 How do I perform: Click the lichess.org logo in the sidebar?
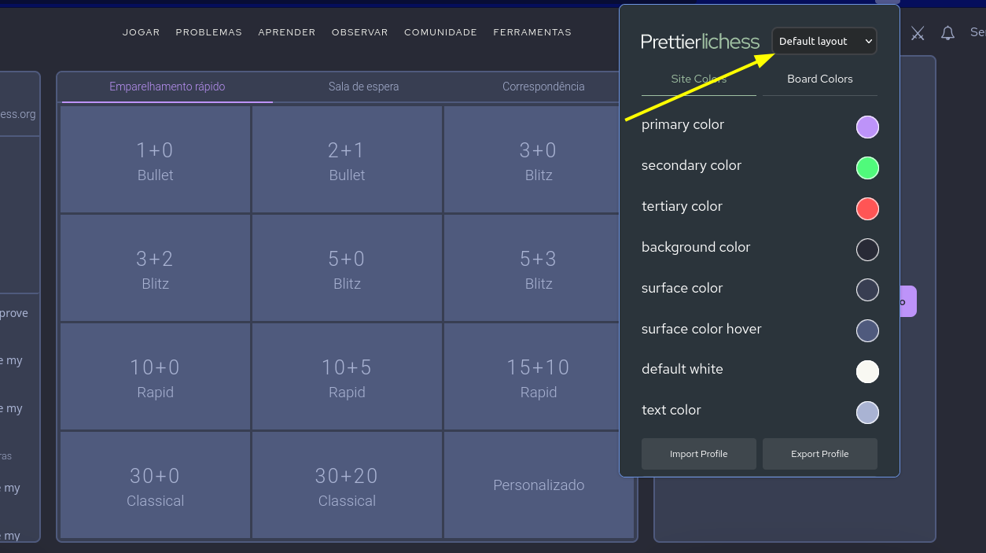[17, 113]
